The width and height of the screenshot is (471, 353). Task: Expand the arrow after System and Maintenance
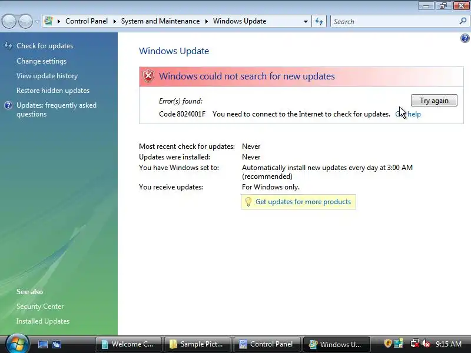coord(207,22)
